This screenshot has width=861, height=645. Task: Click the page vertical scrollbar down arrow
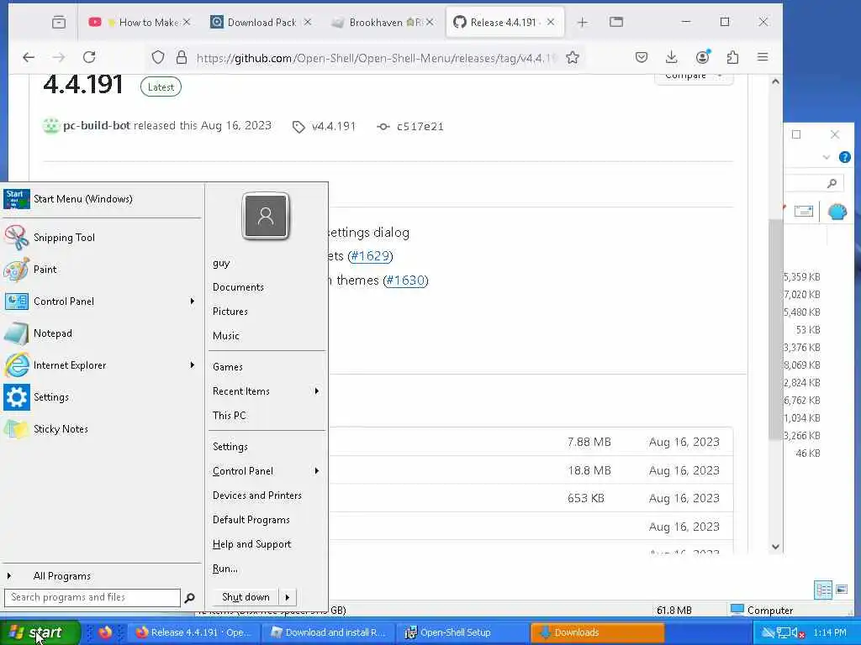coord(774,547)
